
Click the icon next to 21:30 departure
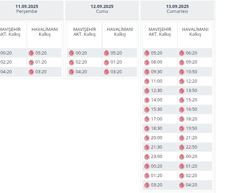pyautogui.click(x=147, y=147)
